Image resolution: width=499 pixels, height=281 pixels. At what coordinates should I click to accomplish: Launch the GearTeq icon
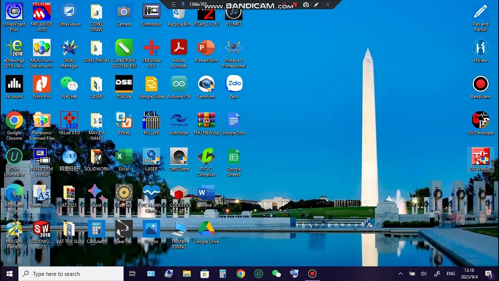(x=124, y=196)
